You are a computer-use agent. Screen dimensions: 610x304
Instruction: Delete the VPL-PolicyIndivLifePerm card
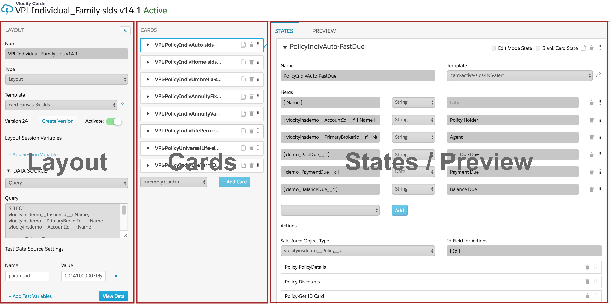coord(251,131)
